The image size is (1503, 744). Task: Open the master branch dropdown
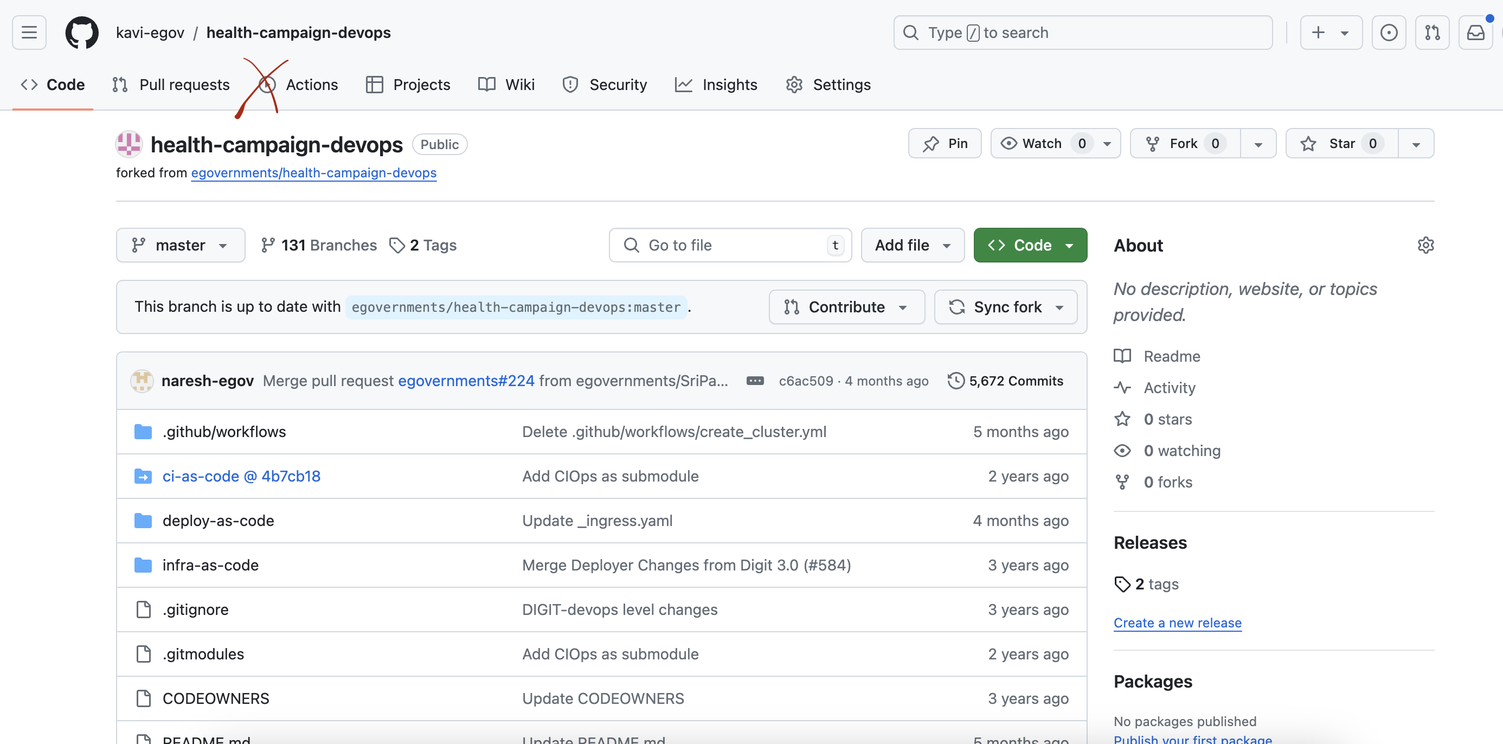pos(181,245)
